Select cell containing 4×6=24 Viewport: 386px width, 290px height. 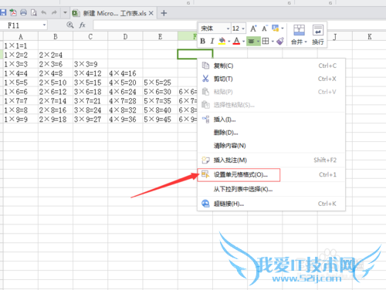point(125,92)
